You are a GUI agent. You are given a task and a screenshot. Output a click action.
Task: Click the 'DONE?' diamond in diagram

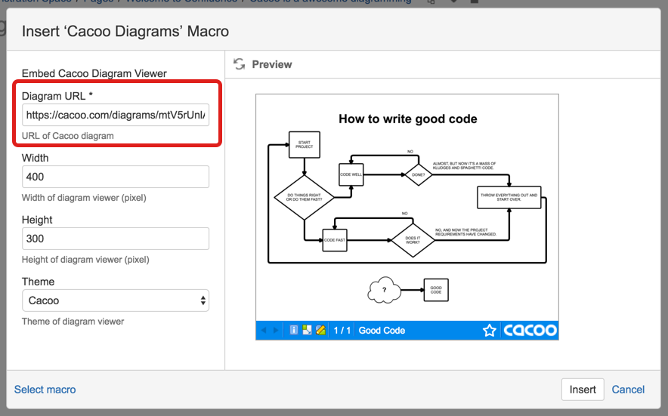418,174
